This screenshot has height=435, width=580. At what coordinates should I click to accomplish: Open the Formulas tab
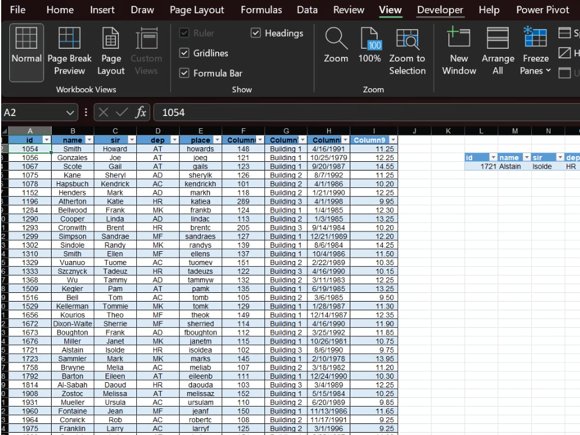coord(261,10)
